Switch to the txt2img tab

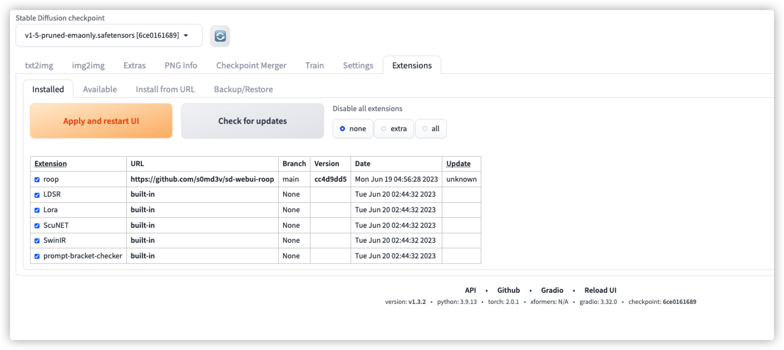[39, 65]
